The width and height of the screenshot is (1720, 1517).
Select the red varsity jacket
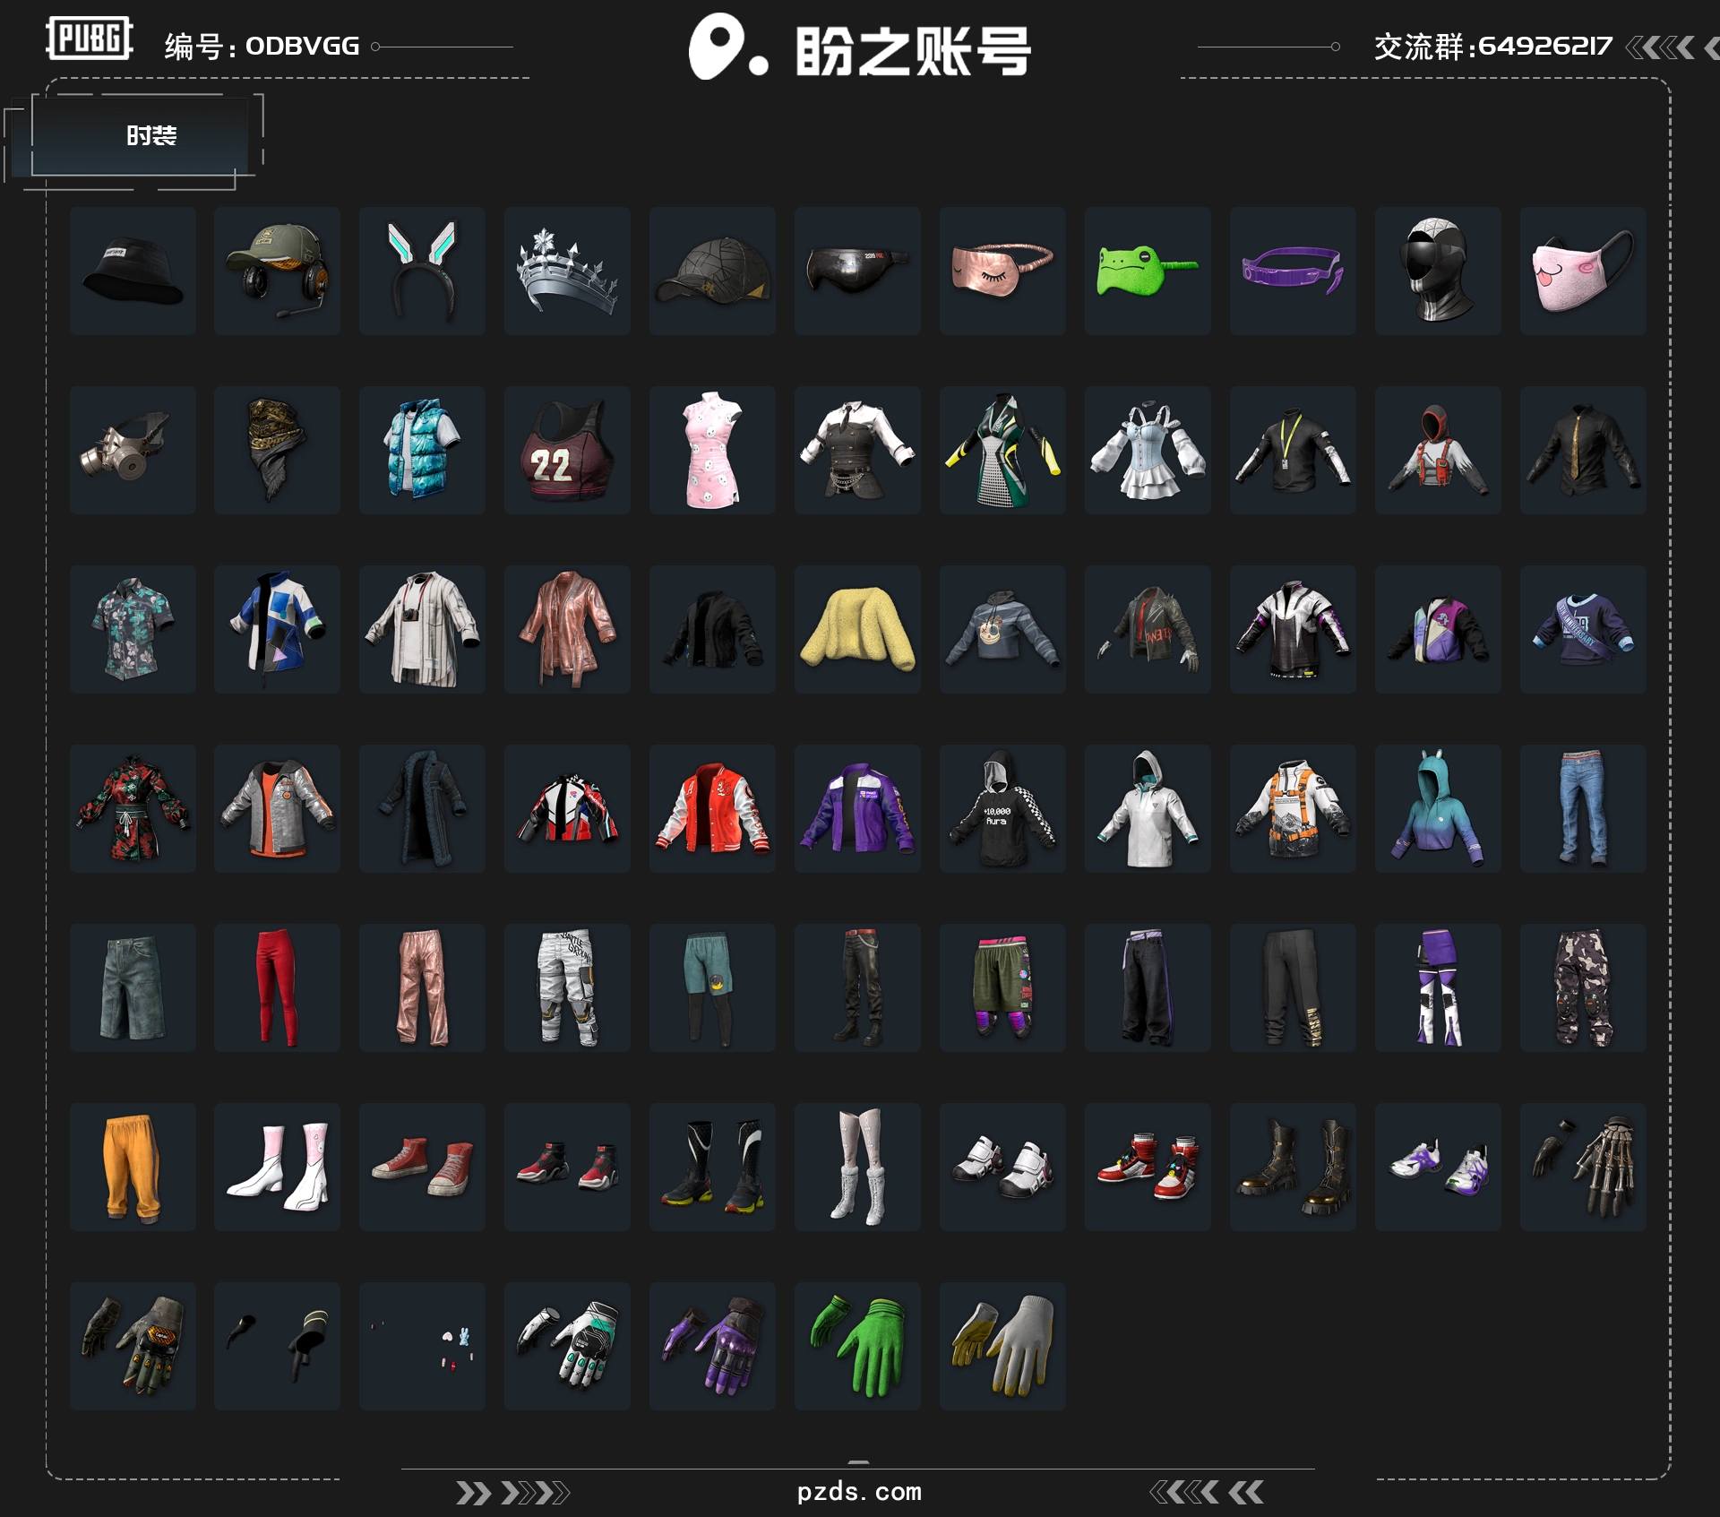[x=713, y=808]
